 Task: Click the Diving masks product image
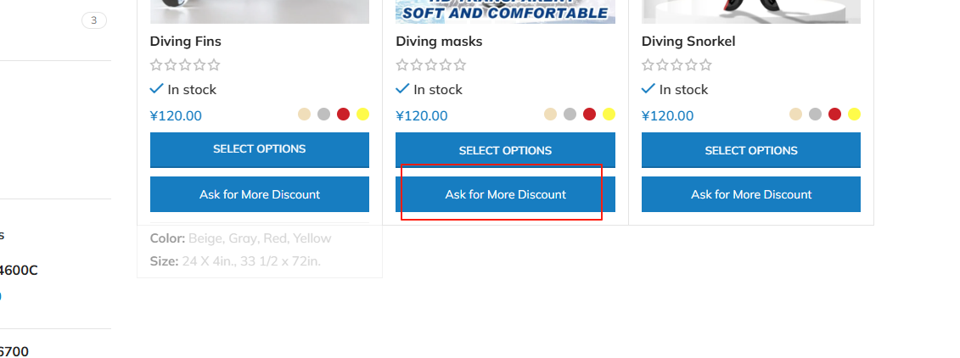click(x=505, y=12)
